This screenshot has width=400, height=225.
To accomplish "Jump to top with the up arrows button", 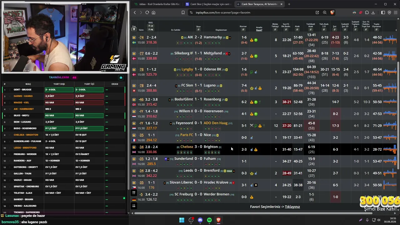I will pos(134,193).
